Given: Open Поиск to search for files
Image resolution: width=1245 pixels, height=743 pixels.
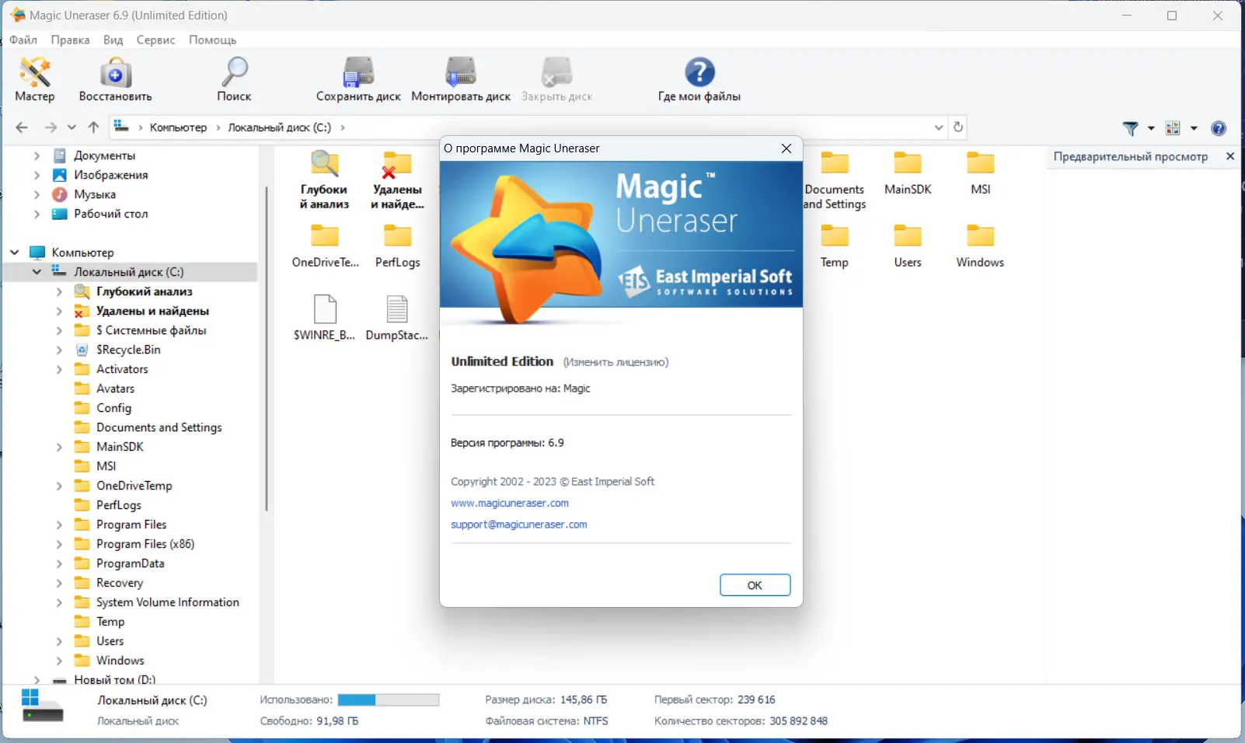Looking at the screenshot, I should [234, 79].
